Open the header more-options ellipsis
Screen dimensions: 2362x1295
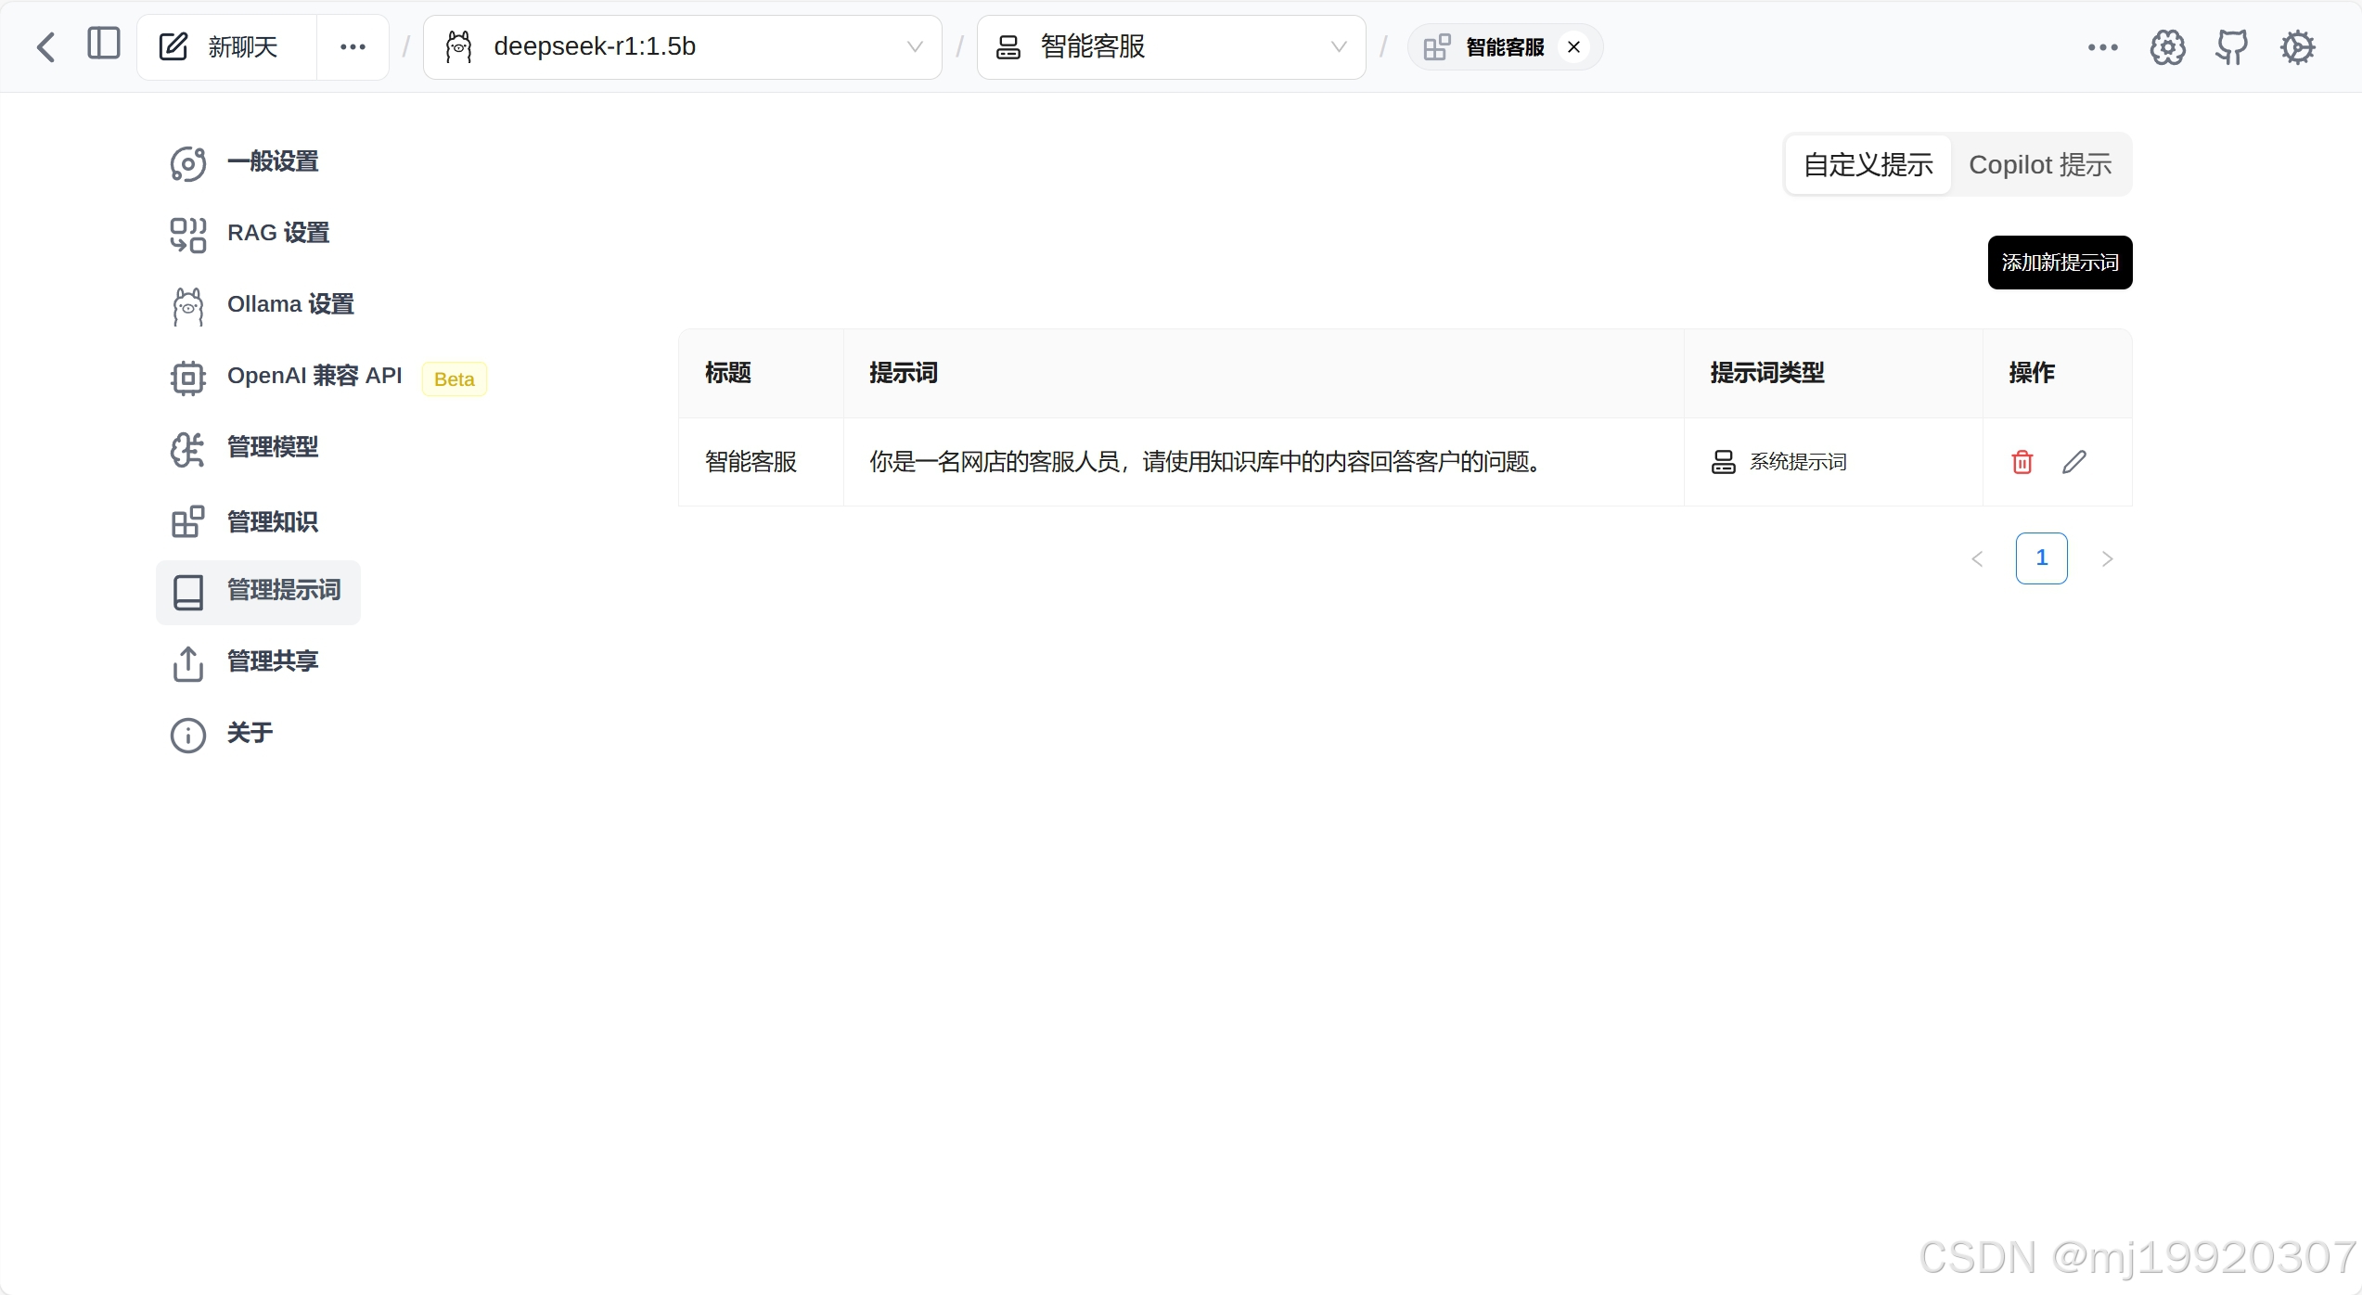tap(2102, 47)
